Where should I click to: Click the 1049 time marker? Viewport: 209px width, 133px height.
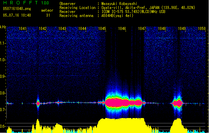tap(182, 28)
